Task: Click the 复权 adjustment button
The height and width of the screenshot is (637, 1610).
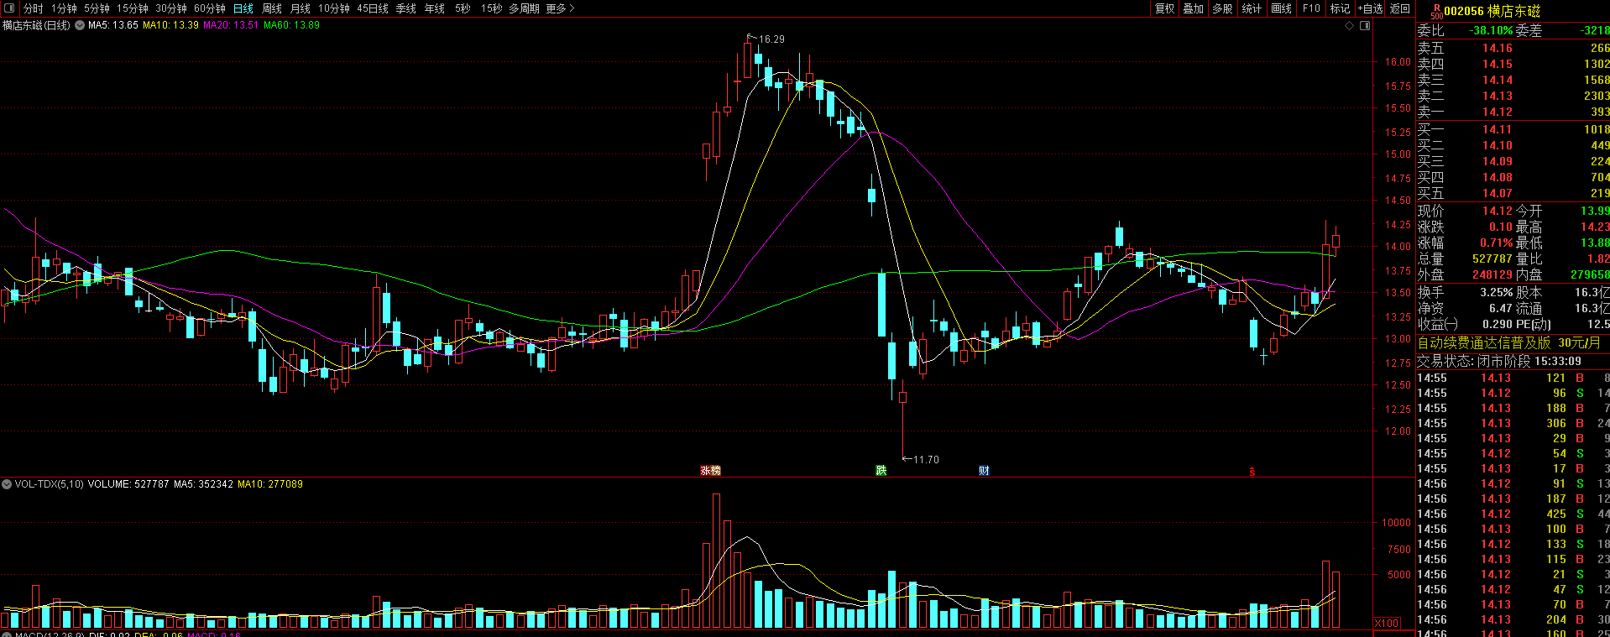Action: (x=1165, y=8)
